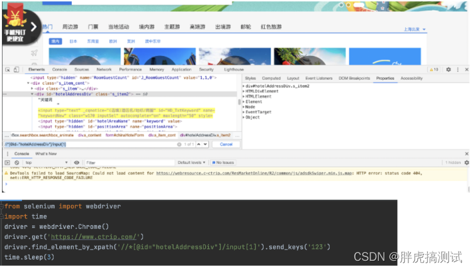The width and height of the screenshot is (472, 269).
Task: Expand HTMLElement property
Action: pos(244,97)
